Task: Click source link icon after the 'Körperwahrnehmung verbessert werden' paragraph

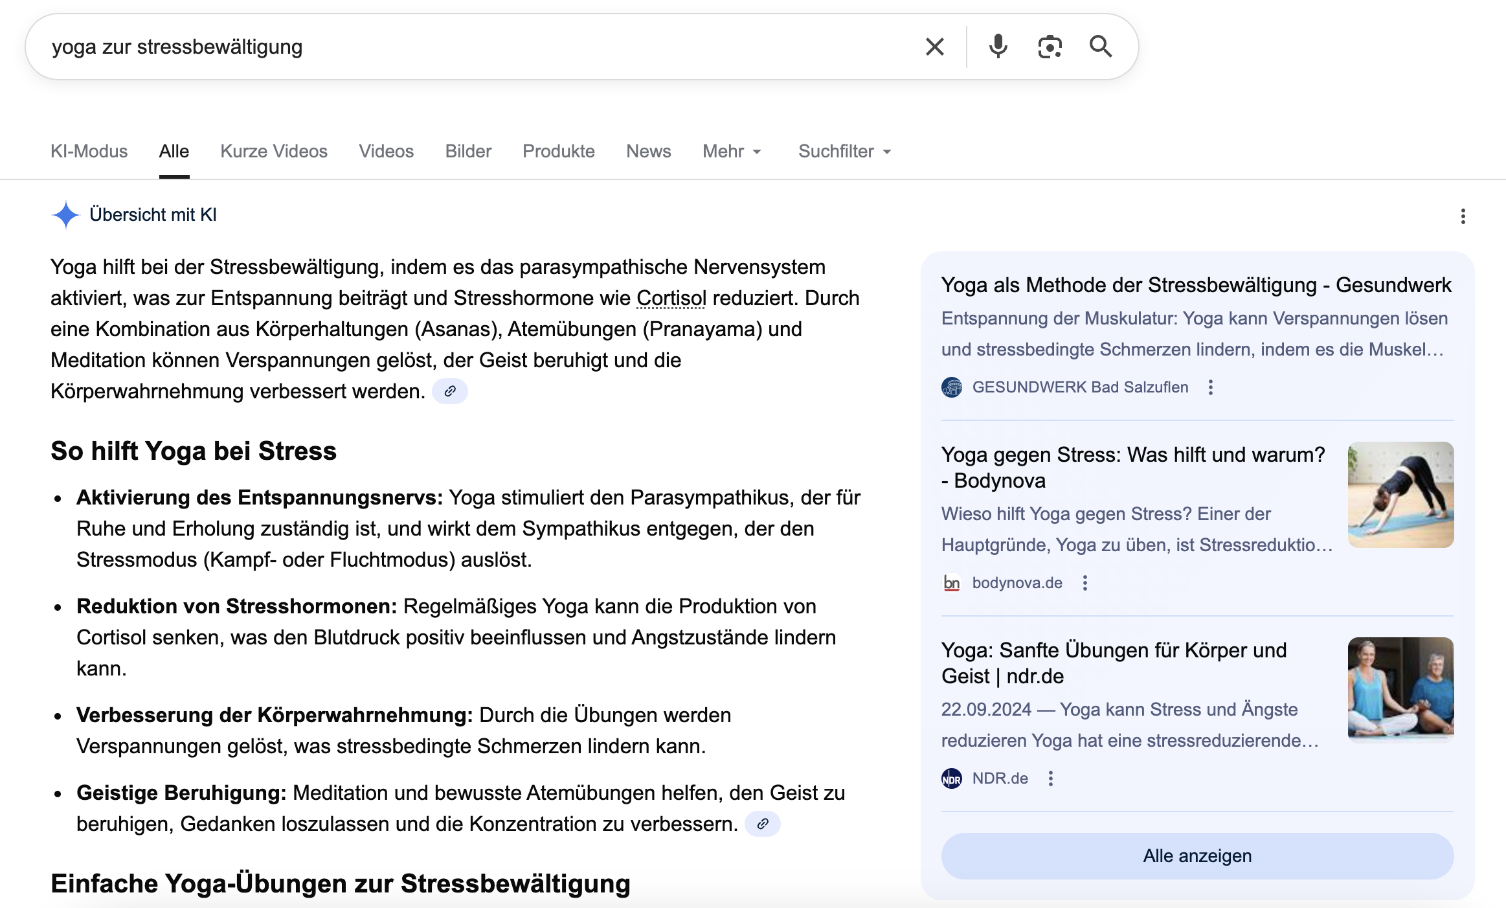Action: coord(450,391)
